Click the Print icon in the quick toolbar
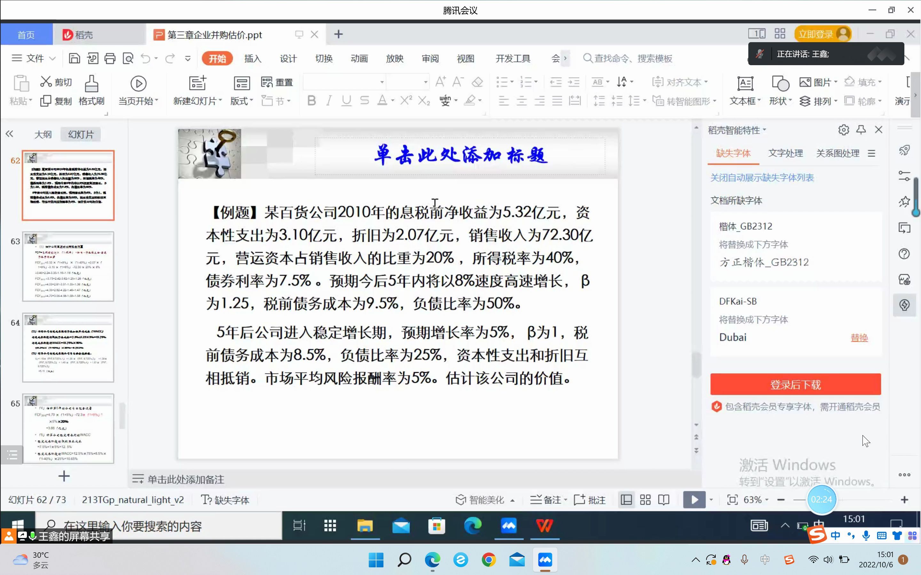921x575 pixels. 110,58
